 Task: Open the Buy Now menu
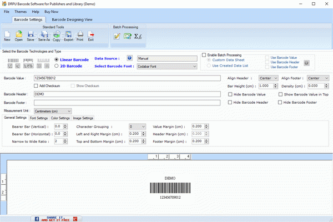(x=52, y=12)
